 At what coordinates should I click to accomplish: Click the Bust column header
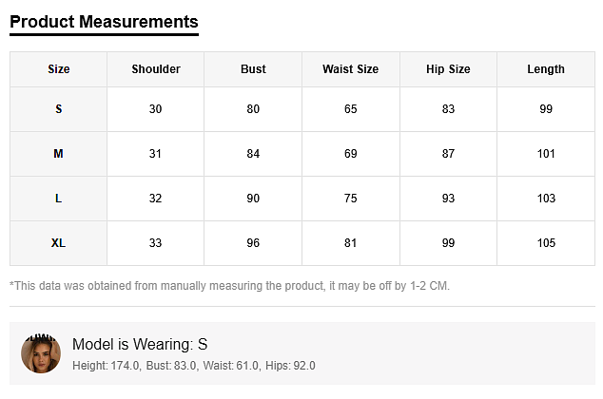coord(253,69)
